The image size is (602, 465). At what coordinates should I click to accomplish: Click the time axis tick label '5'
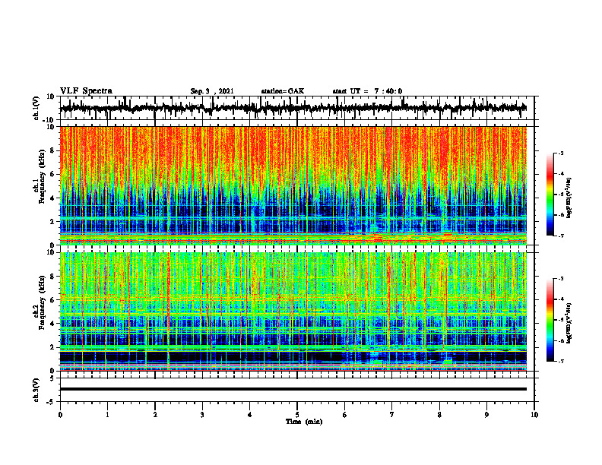point(297,415)
